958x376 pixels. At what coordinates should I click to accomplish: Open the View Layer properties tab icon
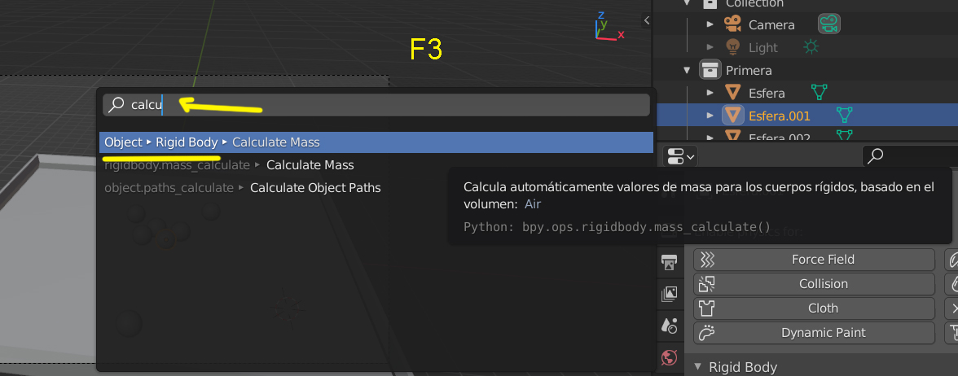click(670, 293)
